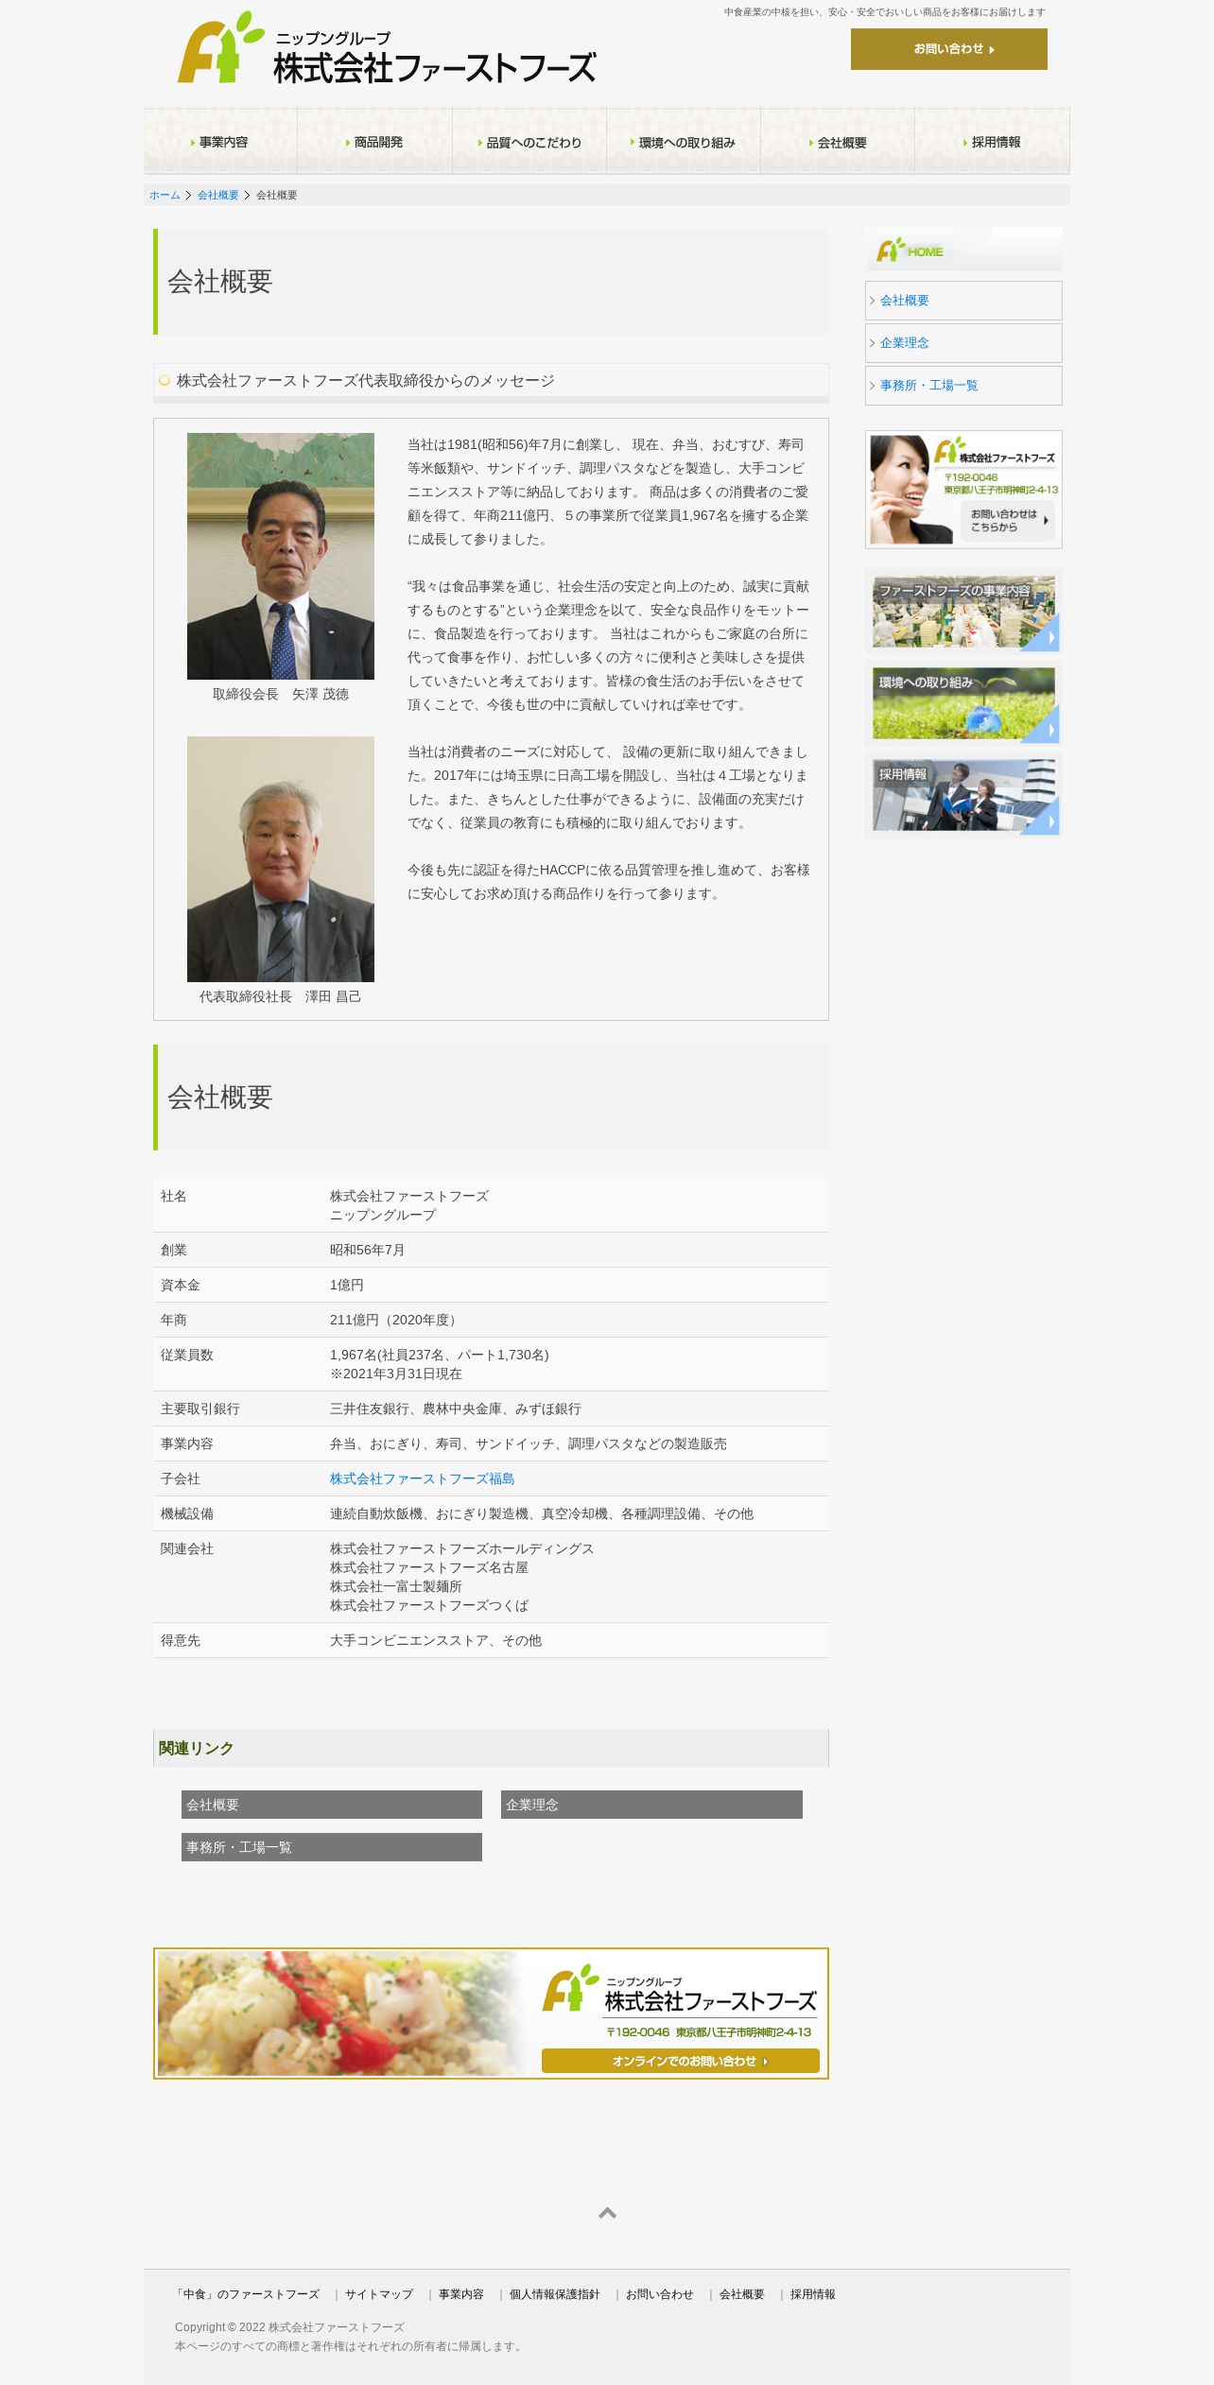
Task: Select 事務所・工場一覧 in the sidebar
Action: tap(963, 386)
